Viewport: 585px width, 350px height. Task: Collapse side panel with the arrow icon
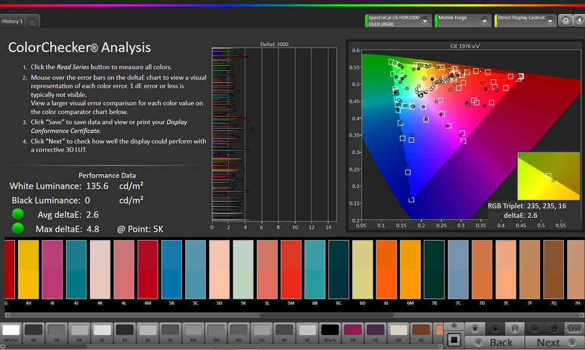tap(580, 20)
